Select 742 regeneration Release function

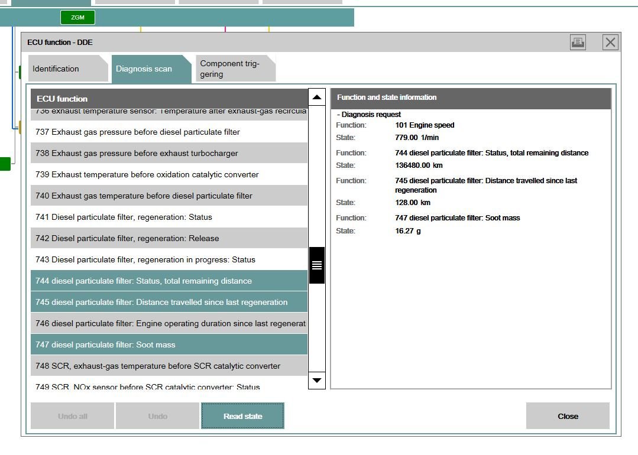tap(169, 238)
